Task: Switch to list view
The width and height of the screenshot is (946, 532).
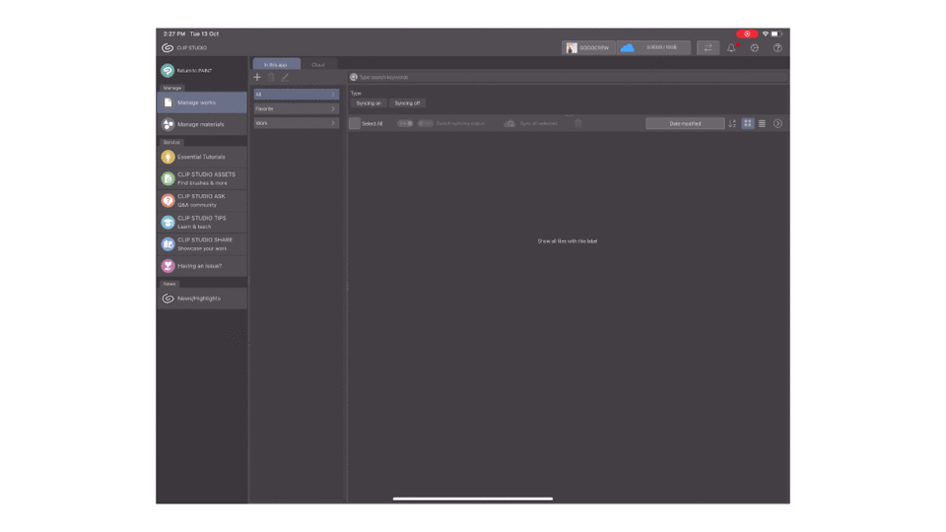Action: coord(762,124)
